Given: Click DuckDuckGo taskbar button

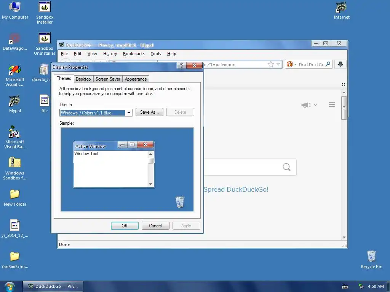Looking at the screenshot, I should 53,286.
